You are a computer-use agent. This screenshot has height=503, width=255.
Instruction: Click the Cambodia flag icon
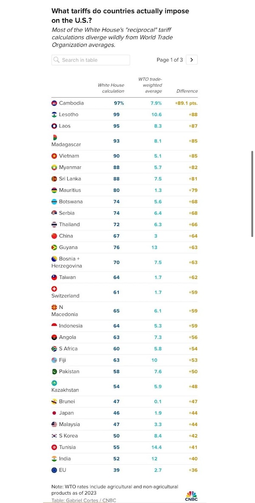click(x=54, y=103)
